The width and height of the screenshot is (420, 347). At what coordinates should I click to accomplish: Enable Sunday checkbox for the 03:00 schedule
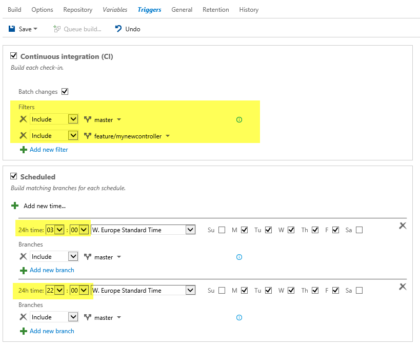tap(222, 230)
